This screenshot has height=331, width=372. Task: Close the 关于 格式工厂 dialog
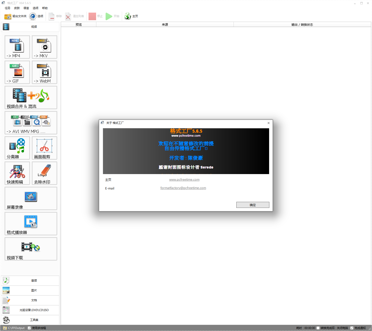click(x=269, y=123)
